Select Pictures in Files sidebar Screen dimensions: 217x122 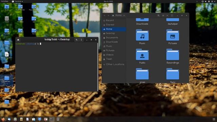[x=114, y=50]
